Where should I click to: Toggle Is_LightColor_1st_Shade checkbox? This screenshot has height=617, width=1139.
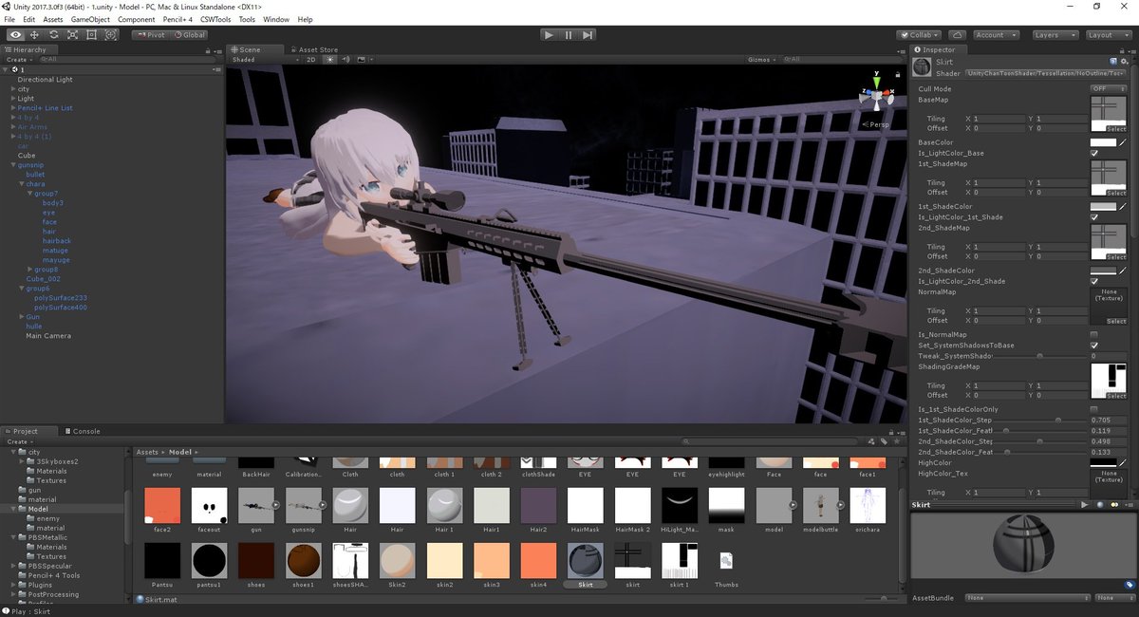tap(1094, 217)
